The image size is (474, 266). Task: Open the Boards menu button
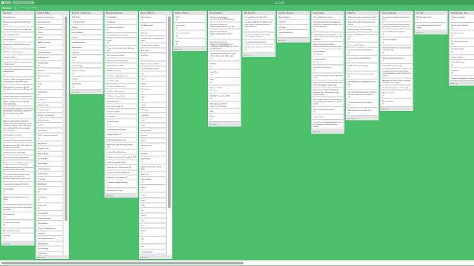pos(6,3)
